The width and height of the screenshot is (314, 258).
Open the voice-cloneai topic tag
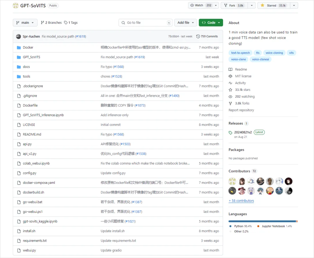point(261,59)
